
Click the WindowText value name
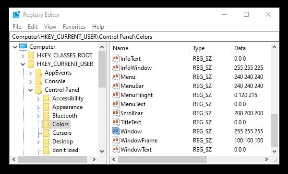136,149
